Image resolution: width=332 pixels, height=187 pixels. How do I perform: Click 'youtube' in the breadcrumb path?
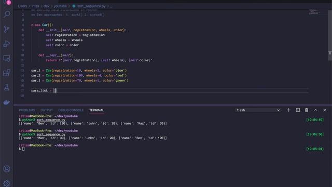[x=60, y=6]
